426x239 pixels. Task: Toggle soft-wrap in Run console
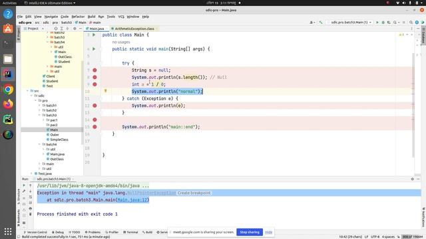point(31,197)
